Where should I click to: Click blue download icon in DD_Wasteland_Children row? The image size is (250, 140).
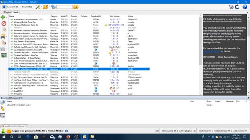pyautogui.click(x=96, y=50)
